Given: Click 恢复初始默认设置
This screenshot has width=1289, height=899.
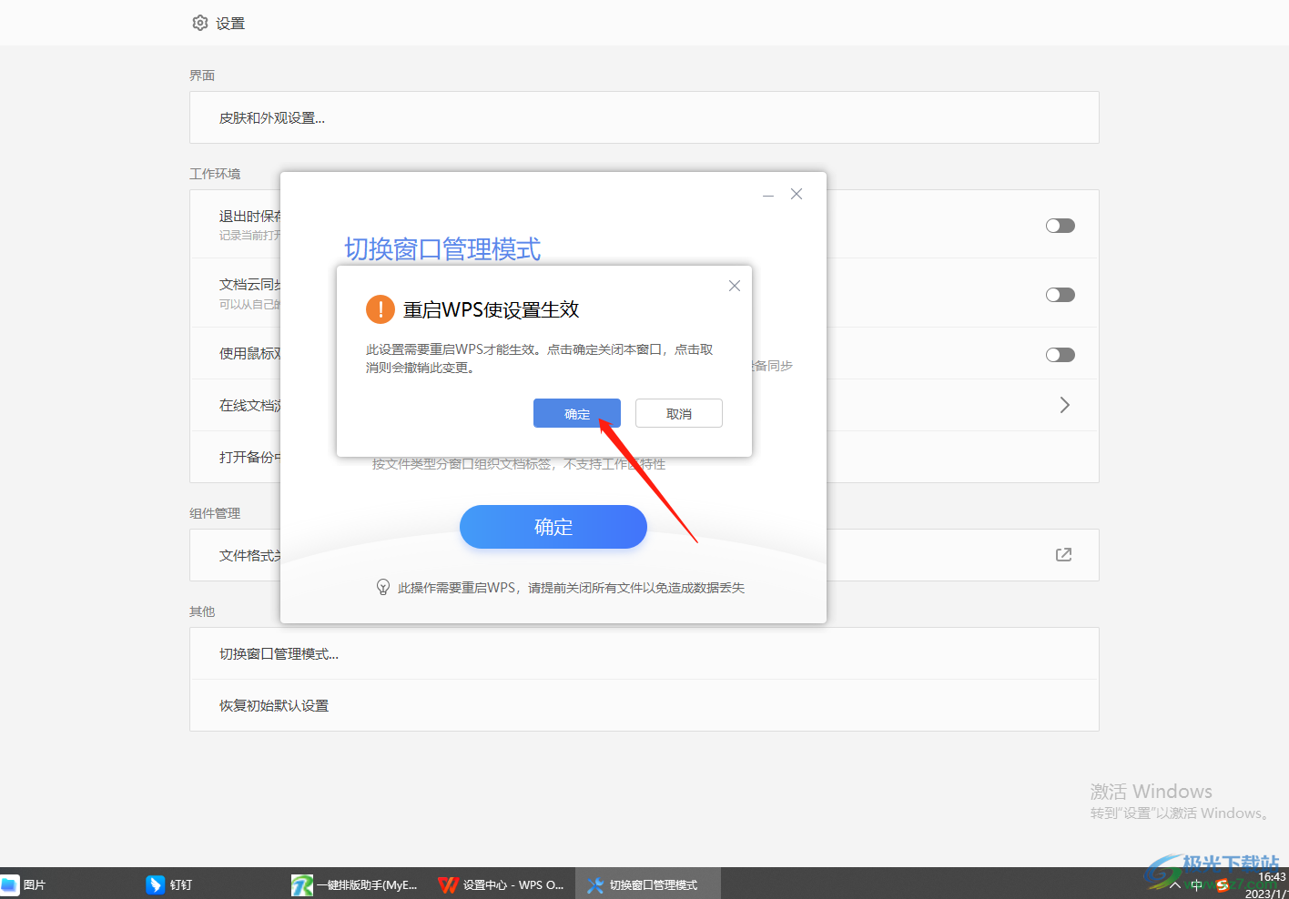Looking at the screenshot, I should point(644,705).
